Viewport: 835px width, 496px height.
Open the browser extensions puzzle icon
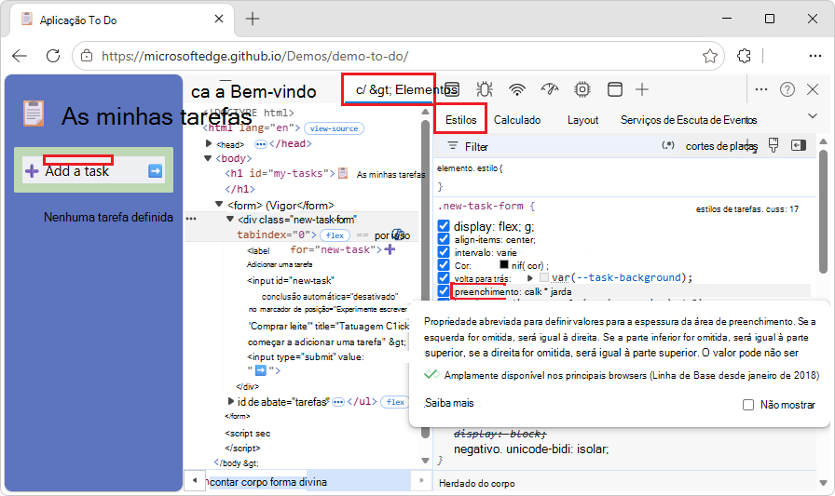[744, 56]
